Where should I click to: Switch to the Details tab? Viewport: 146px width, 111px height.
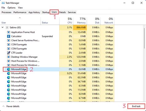[62, 12]
